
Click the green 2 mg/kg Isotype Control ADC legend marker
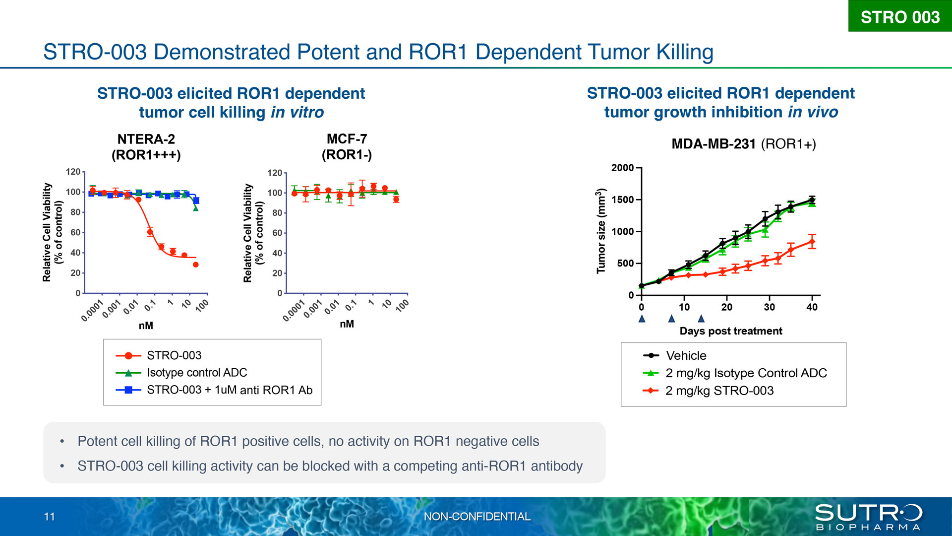coord(651,373)
